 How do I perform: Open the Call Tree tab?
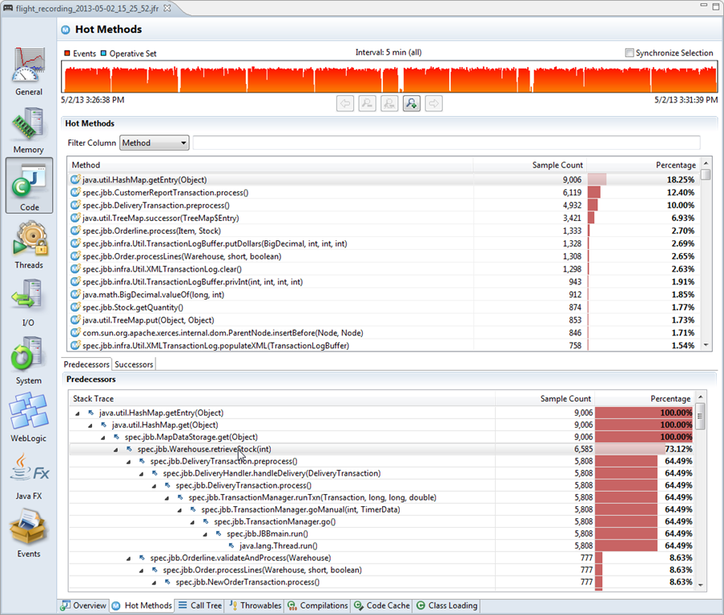199,605
